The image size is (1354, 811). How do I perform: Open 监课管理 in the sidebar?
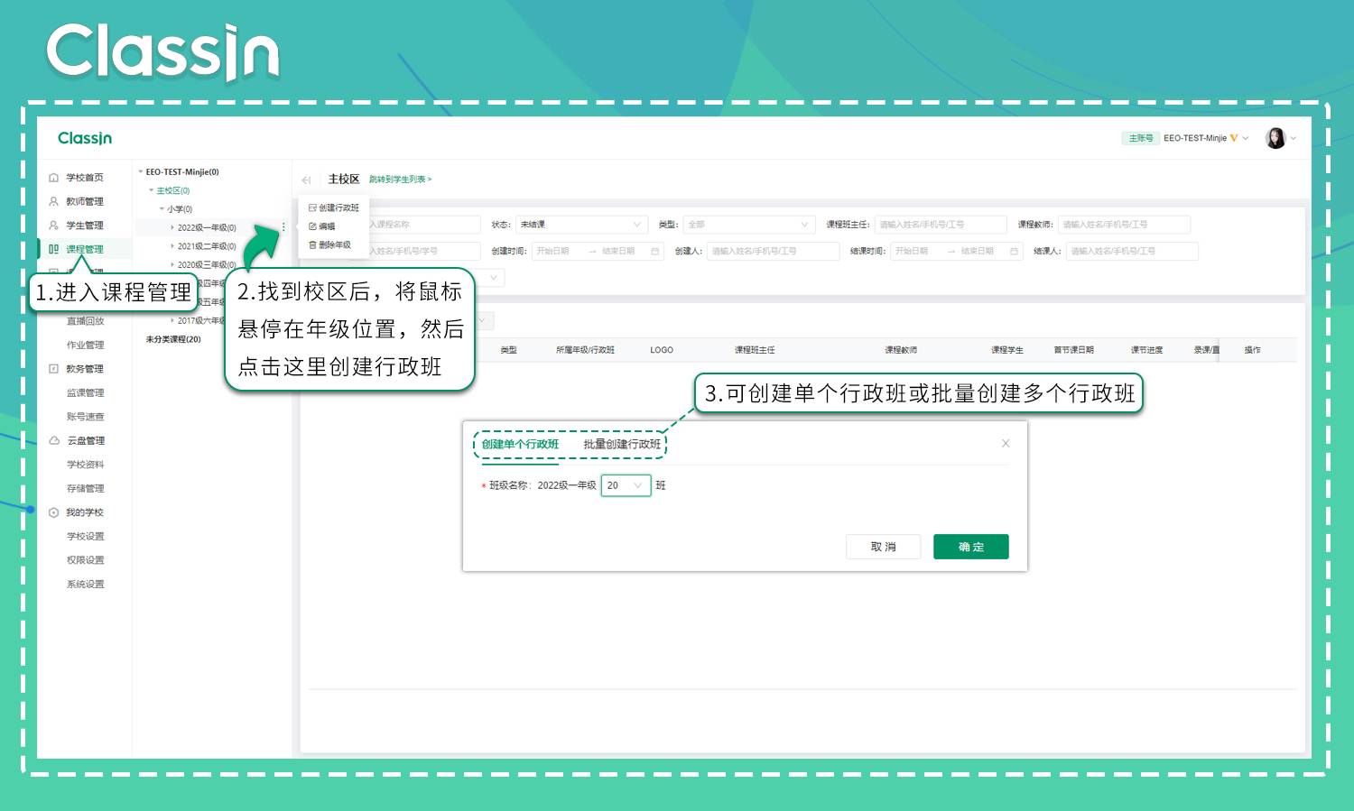coord(86,392)
